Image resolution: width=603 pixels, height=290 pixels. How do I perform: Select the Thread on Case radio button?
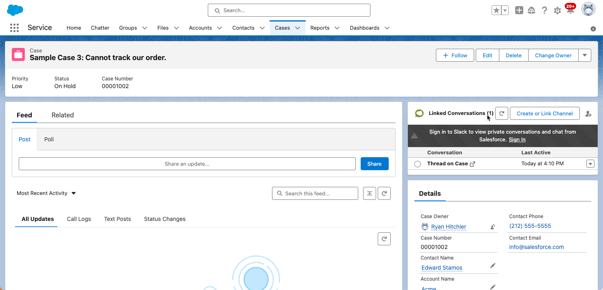[418, 164]
